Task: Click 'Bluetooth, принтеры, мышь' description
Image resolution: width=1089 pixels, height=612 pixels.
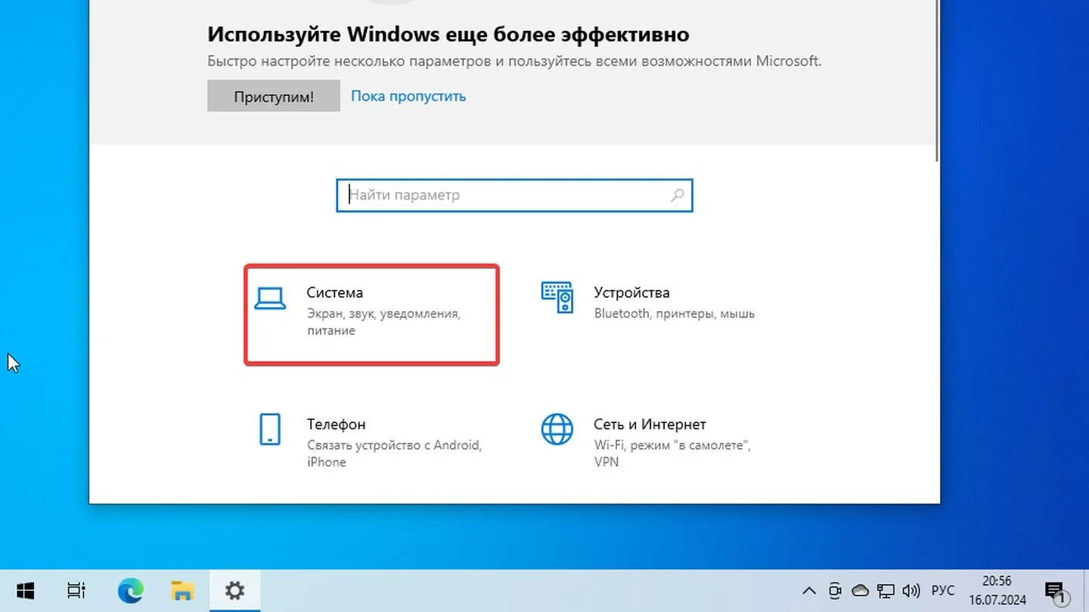Action: [x=675, y=314]
